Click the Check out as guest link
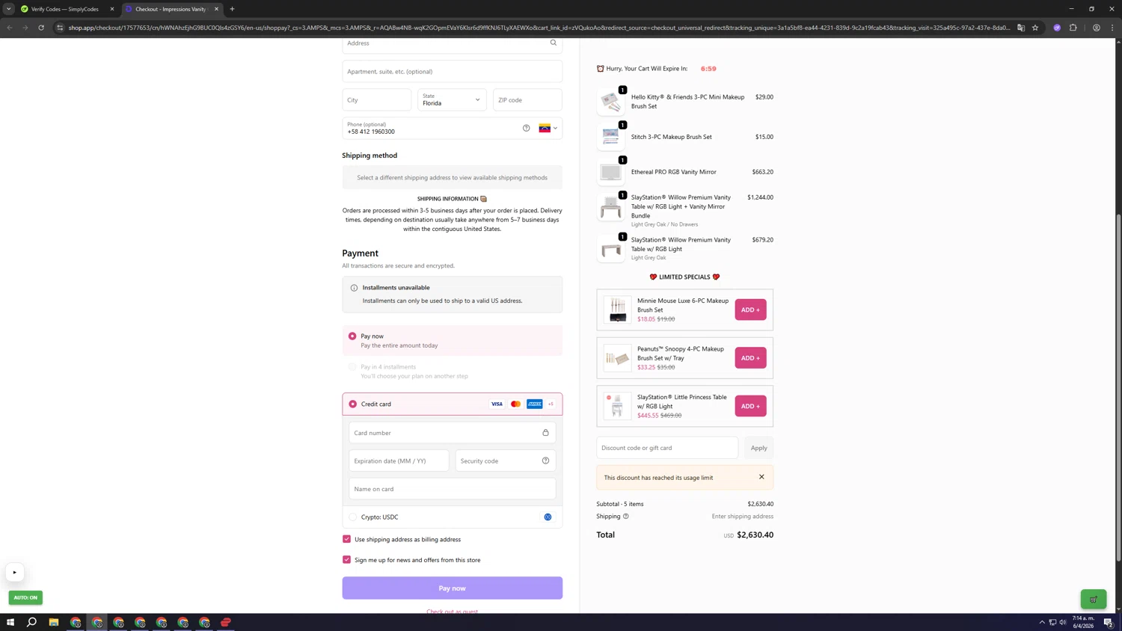The height and width of the screenshot is (631, 1122). point(453,612)
